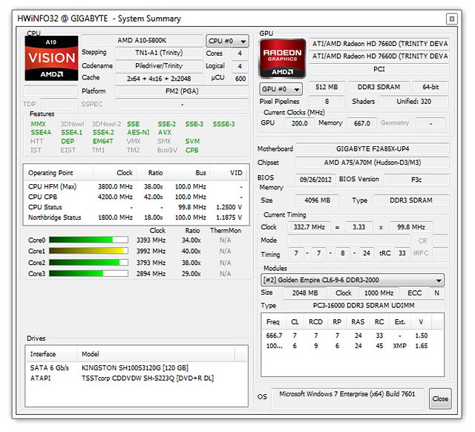Click the Close button
The width and height of the screenshot is (475, 432).
click(440, 399)
